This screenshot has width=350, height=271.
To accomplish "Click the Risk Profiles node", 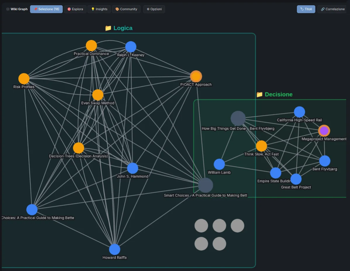I will (x=24, y=79).
